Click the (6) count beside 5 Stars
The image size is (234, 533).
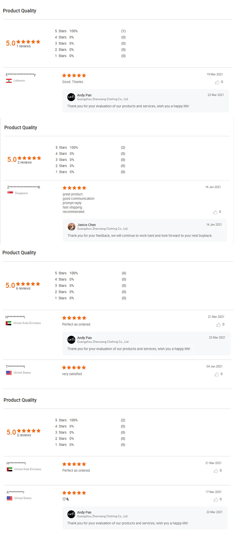tap(124, 273)
